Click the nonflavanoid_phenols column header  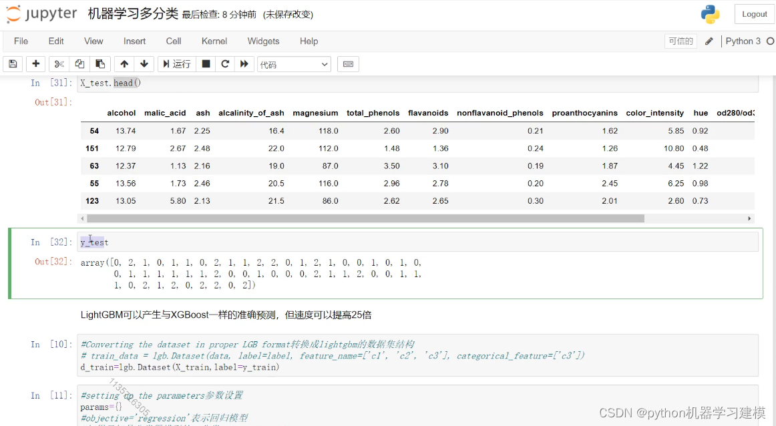click(x=500, y=113)
